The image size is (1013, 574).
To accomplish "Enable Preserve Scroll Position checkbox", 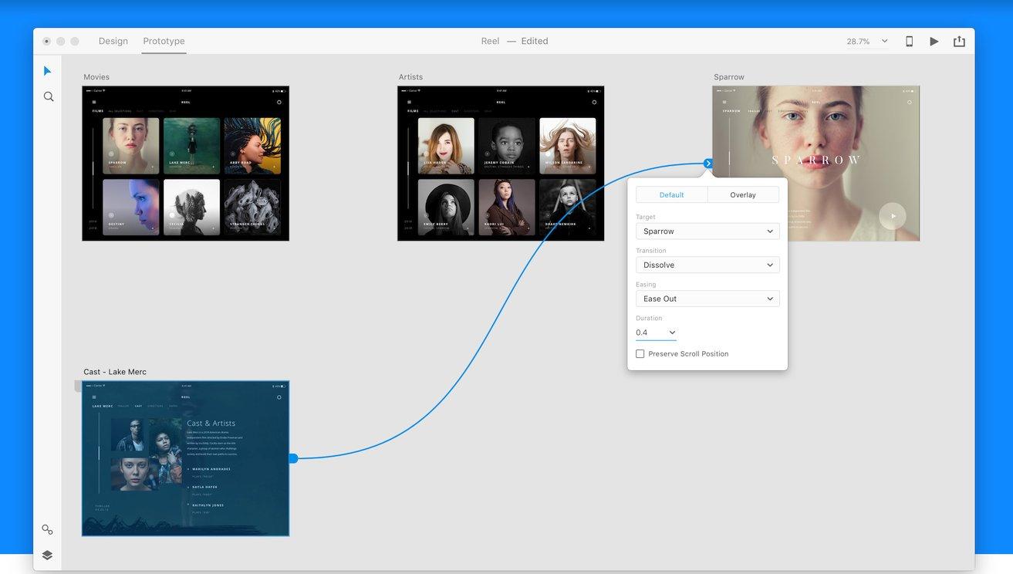I will pyautogui.click(x=640, y=353).
